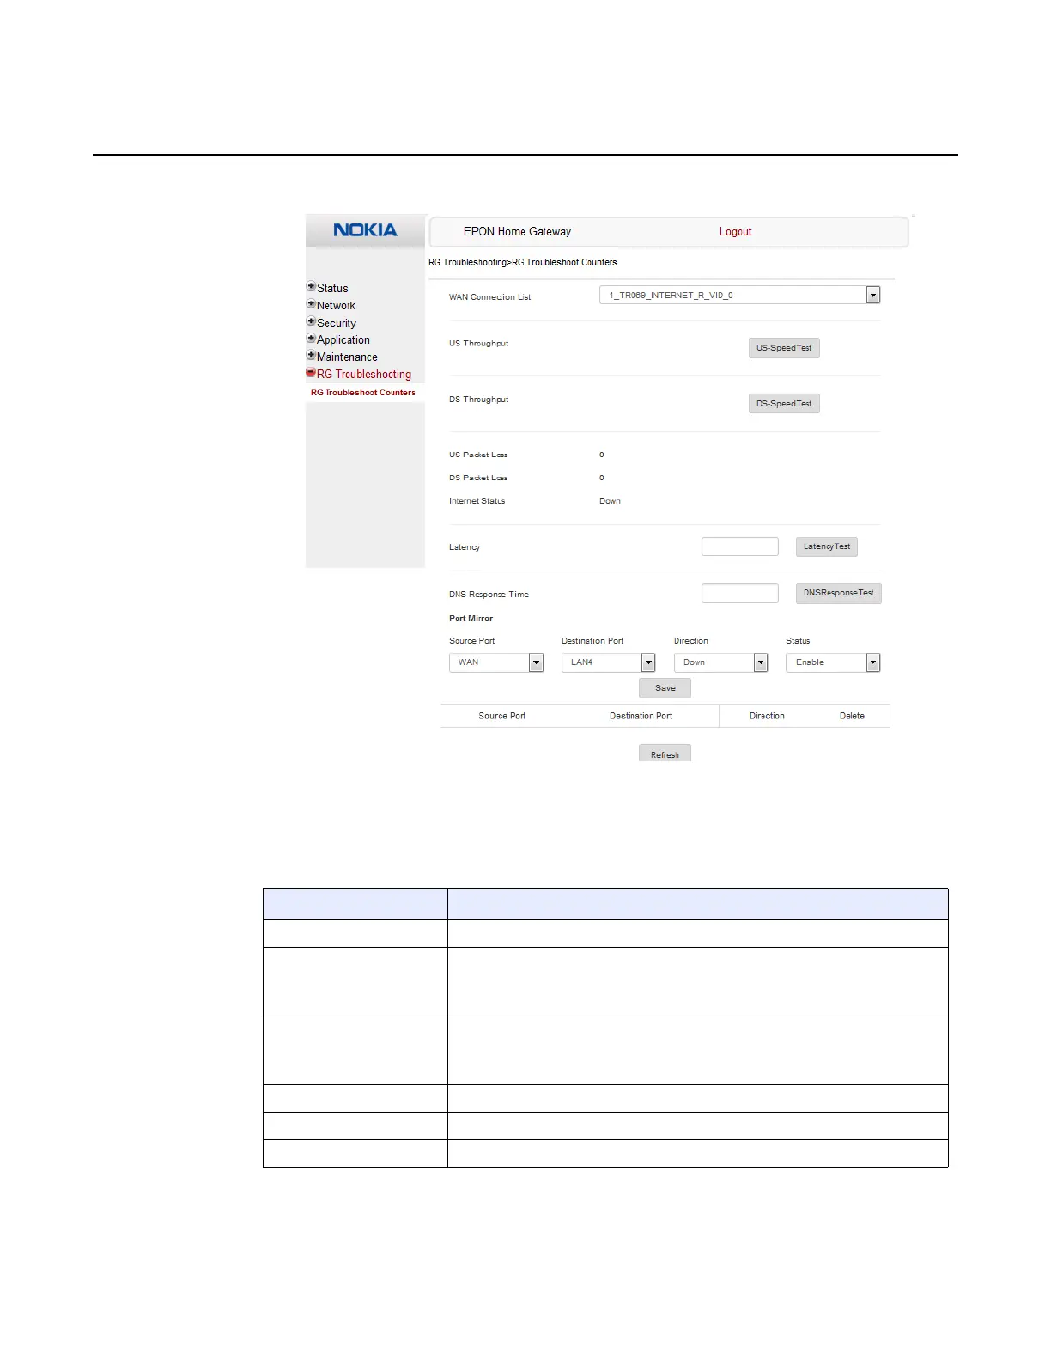This screenshot has height=1361, width=1051.
Task: Click the Direction table header
Action: tap(767, 716)
